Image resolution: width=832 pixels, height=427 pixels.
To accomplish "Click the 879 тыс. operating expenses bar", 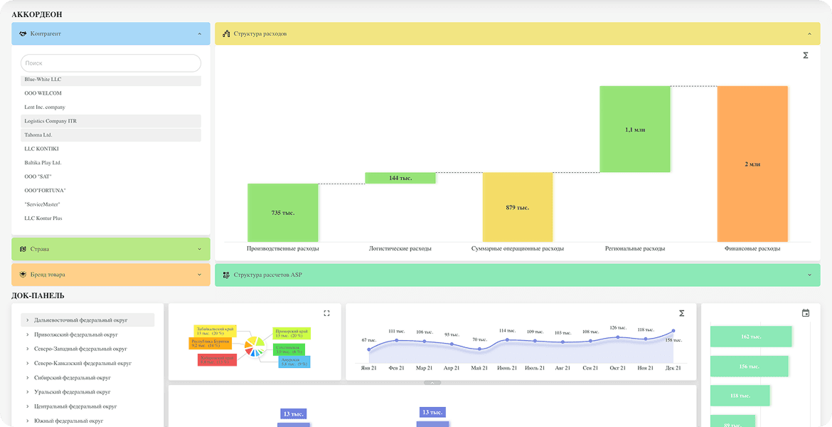I will [518, 207].
